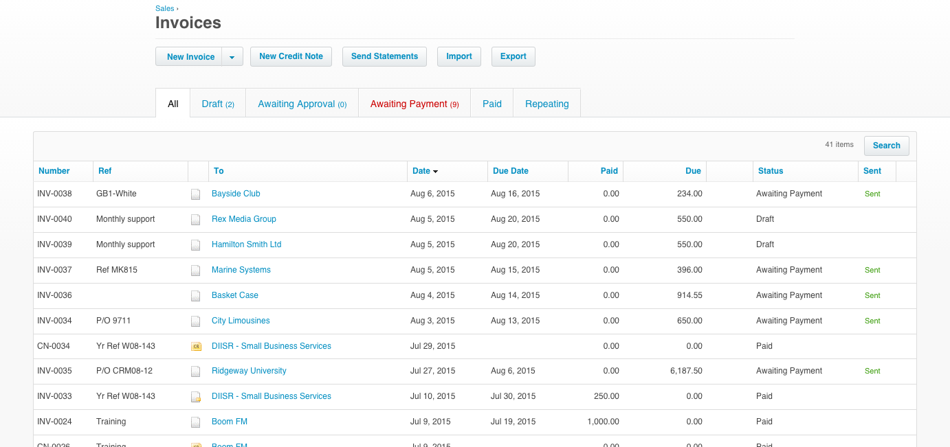The image size is (950, 447).
Task: Open the Awaiting Payment (9) tab
Action: (415, 104)
